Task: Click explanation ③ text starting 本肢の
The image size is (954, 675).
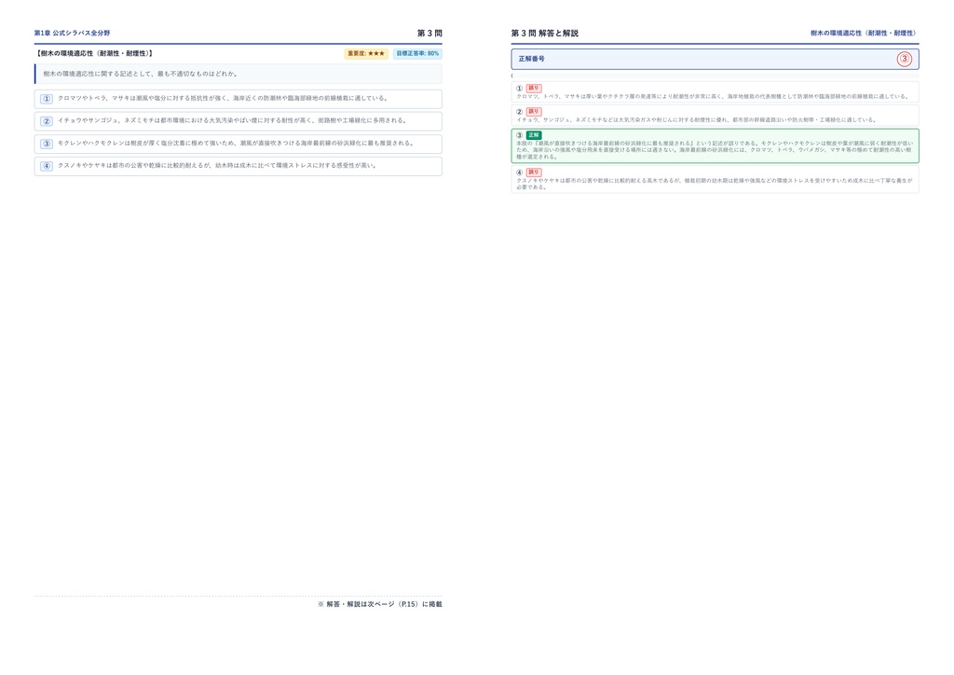Action: click(715, 150)
